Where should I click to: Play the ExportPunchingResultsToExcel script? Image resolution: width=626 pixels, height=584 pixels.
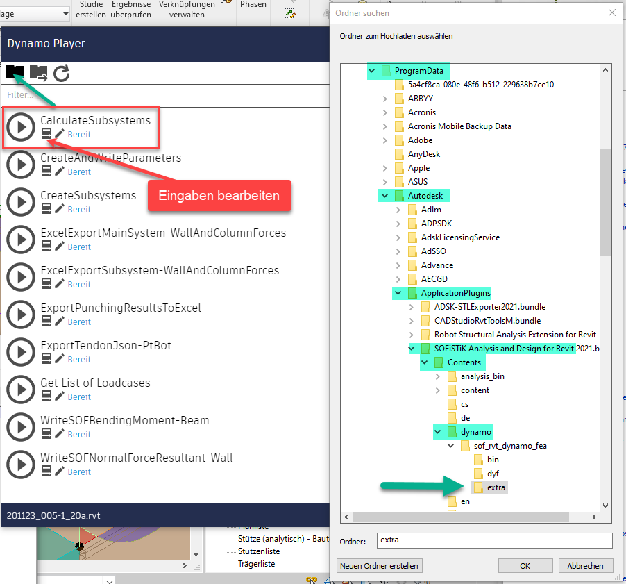pyautogui.click(x=22, y=315)
